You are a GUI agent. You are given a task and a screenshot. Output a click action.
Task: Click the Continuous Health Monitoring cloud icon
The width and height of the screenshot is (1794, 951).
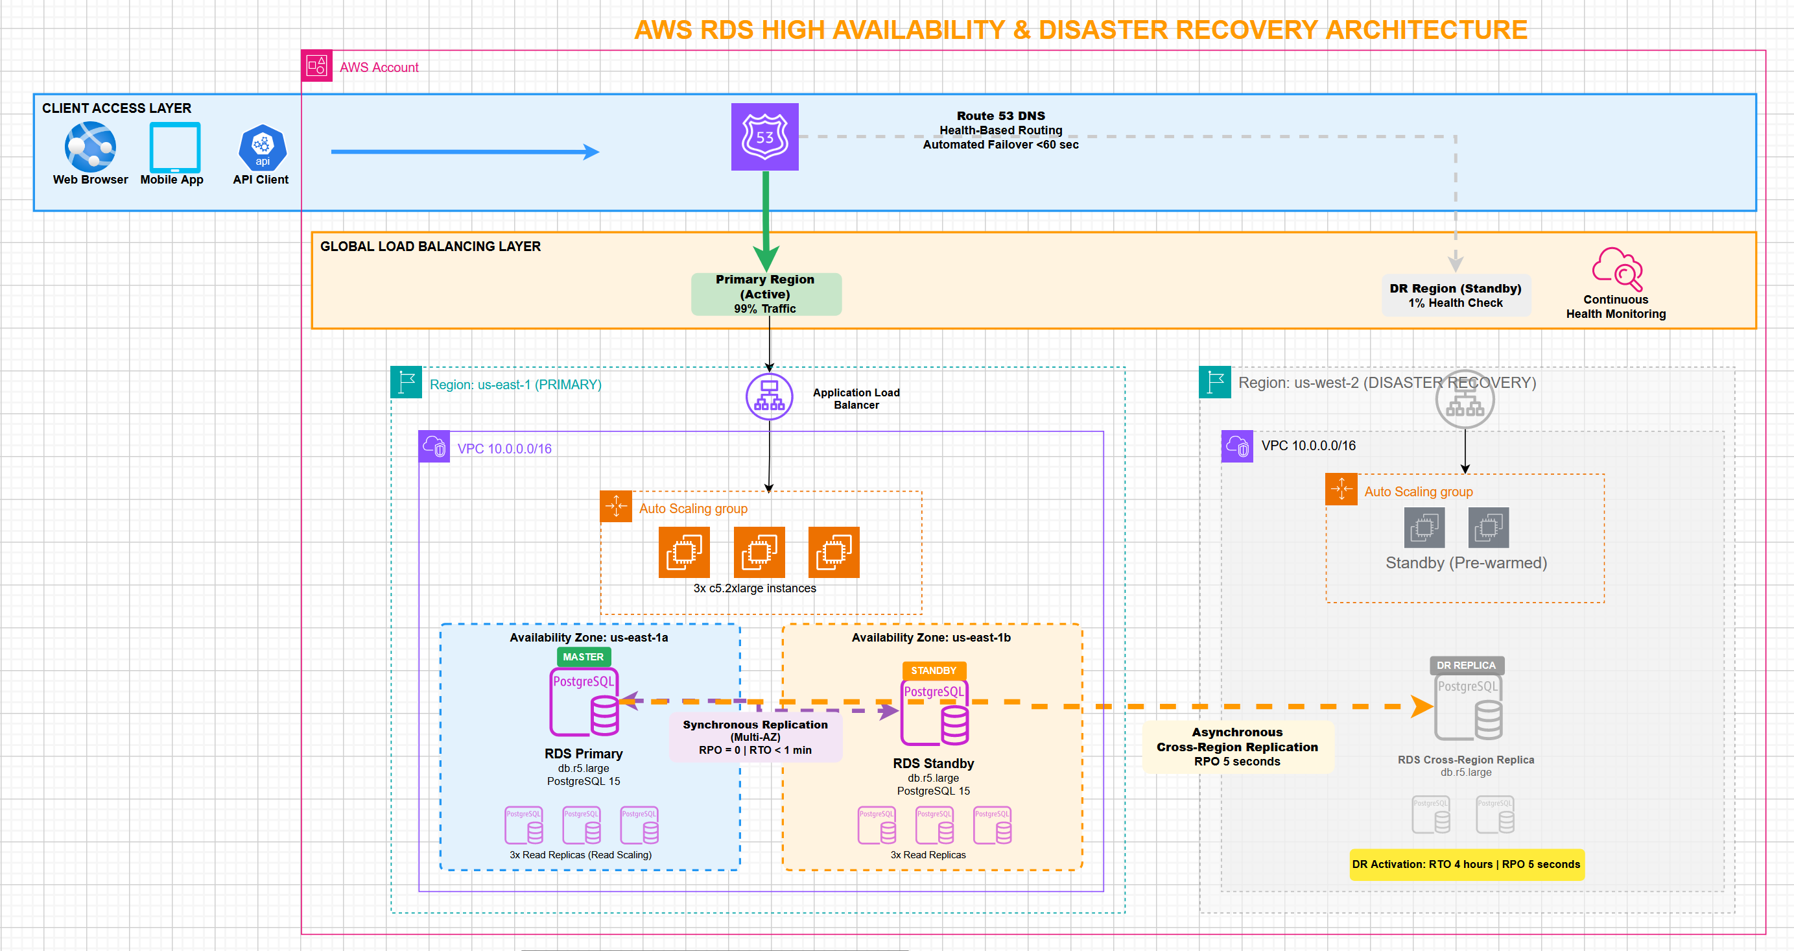click(x=1617, y=269)
